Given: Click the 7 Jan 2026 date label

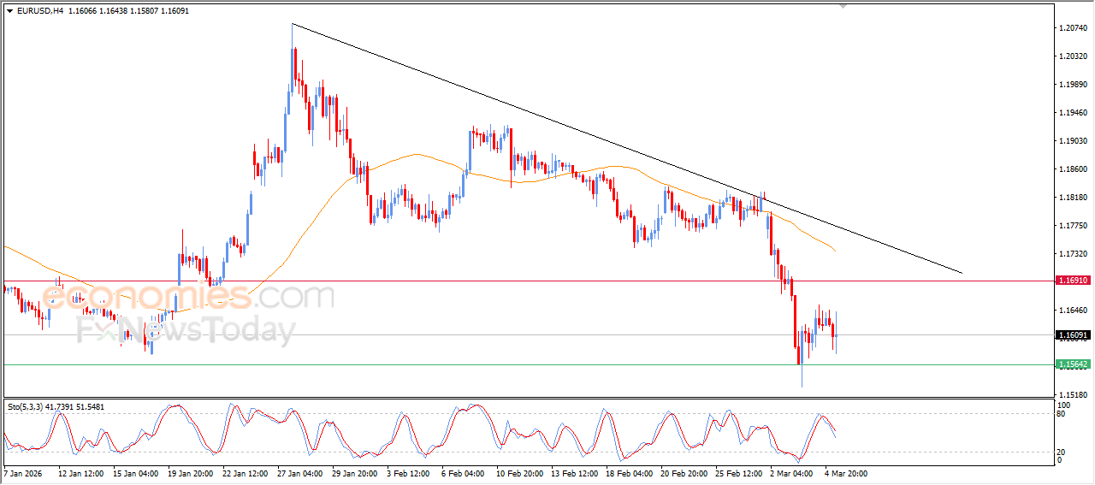Looking at the screenshot, I should point(22,473).
